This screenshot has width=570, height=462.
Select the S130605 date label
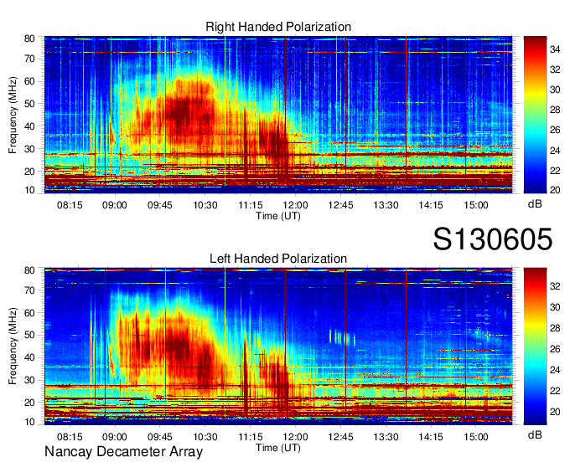493,239
